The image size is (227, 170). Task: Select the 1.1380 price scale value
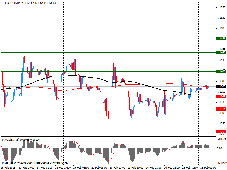pyautogui.click(x=222, y=81)
